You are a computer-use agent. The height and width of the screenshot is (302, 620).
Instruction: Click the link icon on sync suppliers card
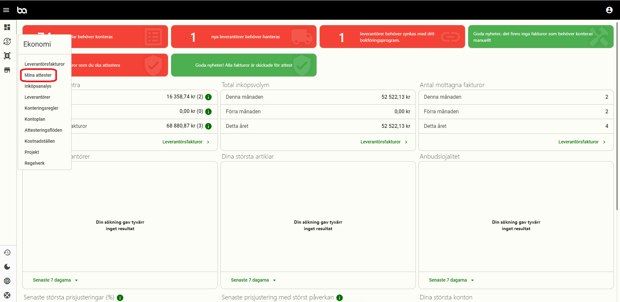pyautogui.click(x=450, y=37)
